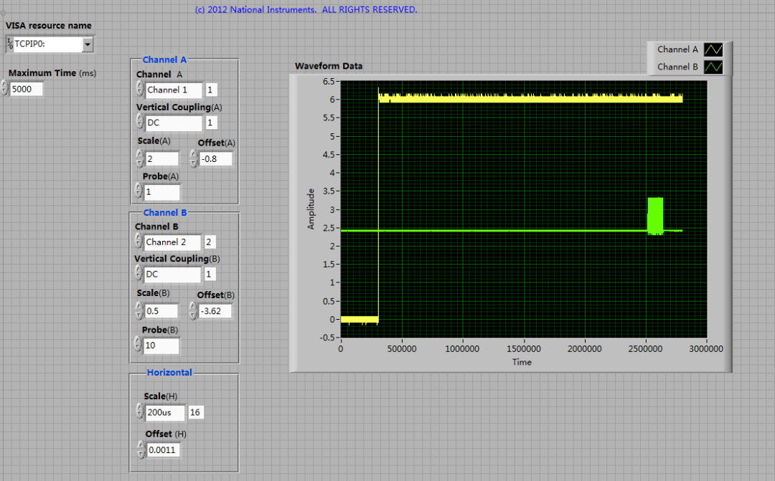Open the Vertical Coupling(B) DC ring
Image resolution: width=775 pixels, height=481 pixels.
tap(172, 275)
